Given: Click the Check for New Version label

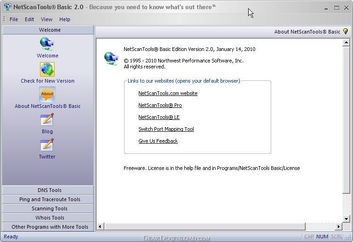Looking at the screenshot, I should [x=47, y=81].
